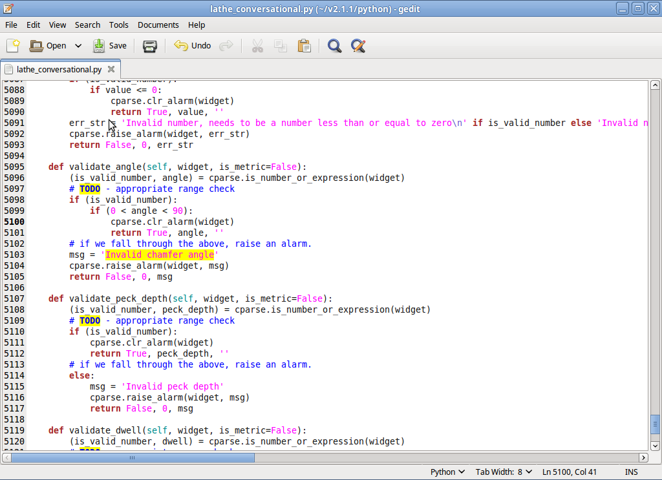Open the File menu
Screen dimensions: 662x480
tap(12, 25)
